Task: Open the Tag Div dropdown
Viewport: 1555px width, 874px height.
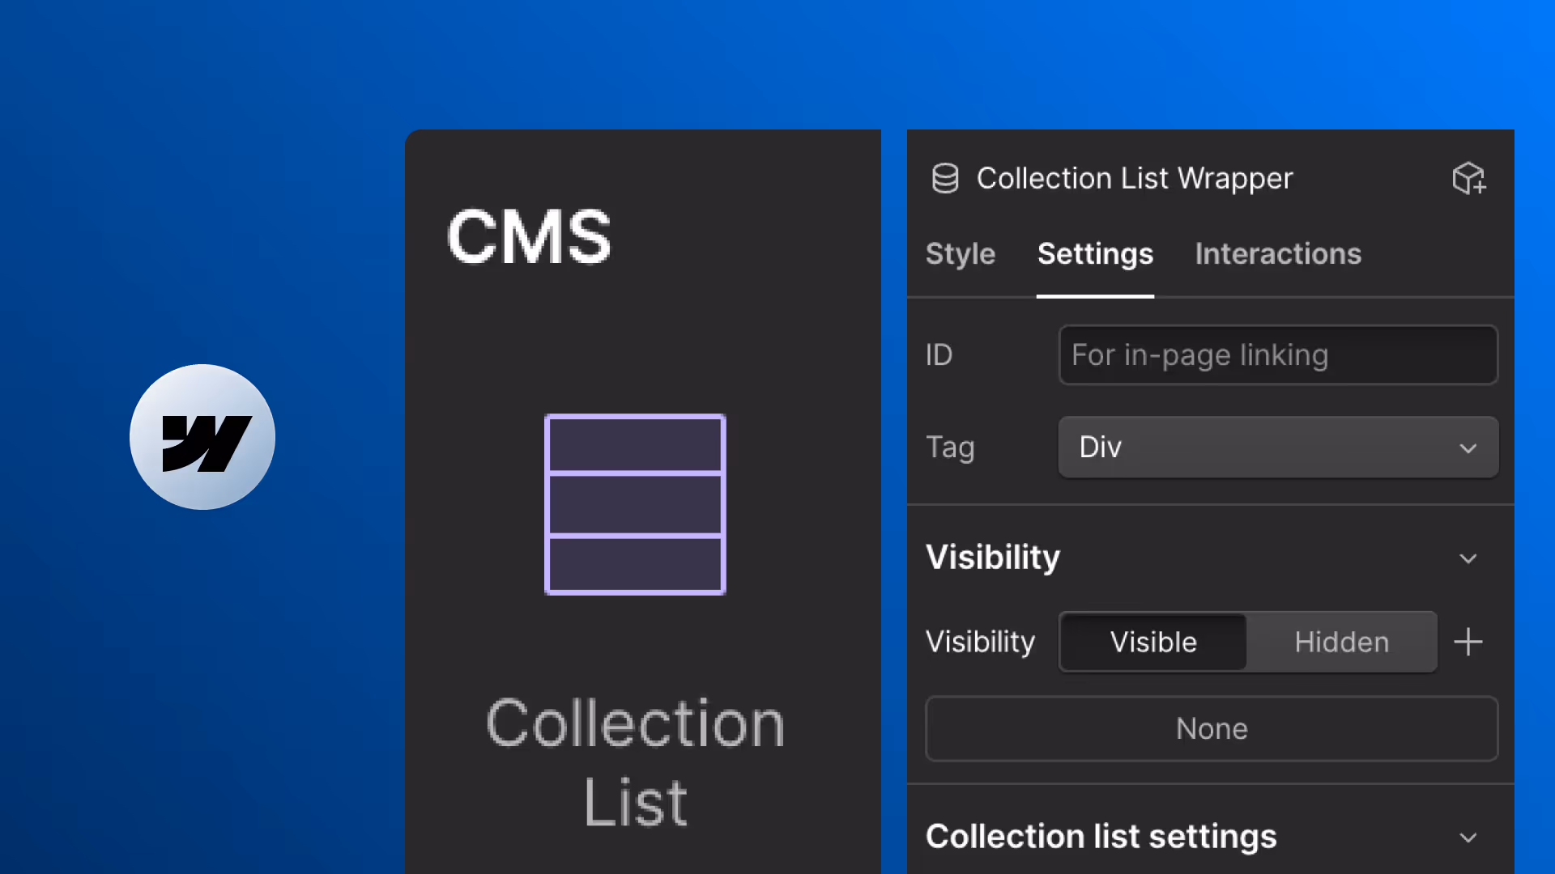Action: [x=1278, y=447]
